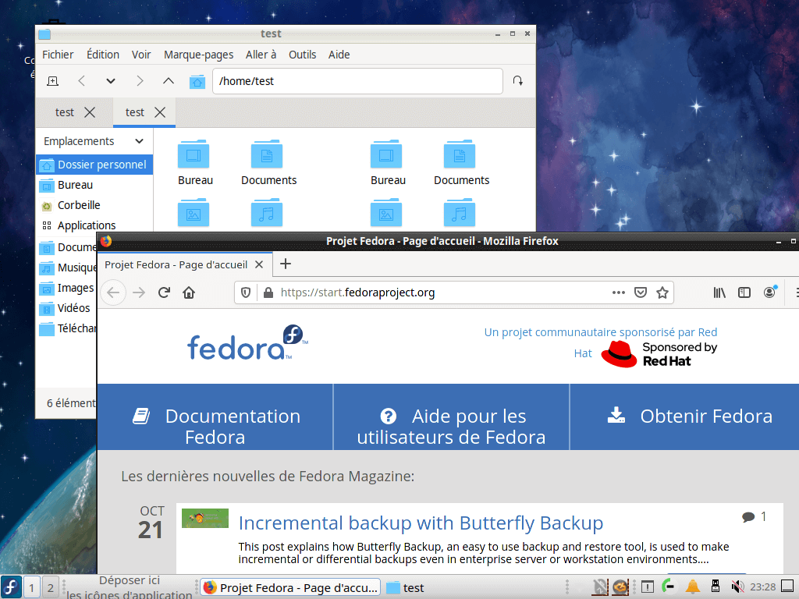Open the Édition menu
The width and height of the screenshot is (799, 599).
[x=103, y=55]
